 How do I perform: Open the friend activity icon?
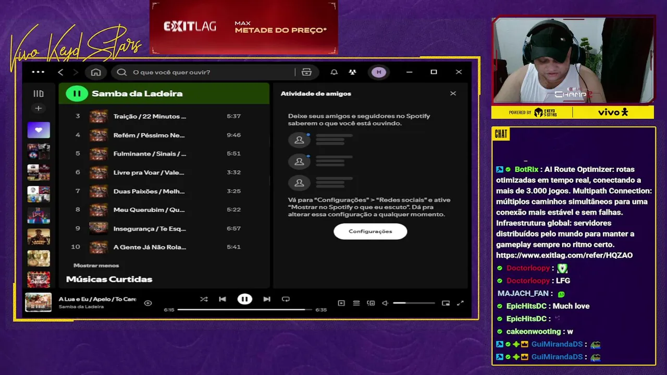353,72
